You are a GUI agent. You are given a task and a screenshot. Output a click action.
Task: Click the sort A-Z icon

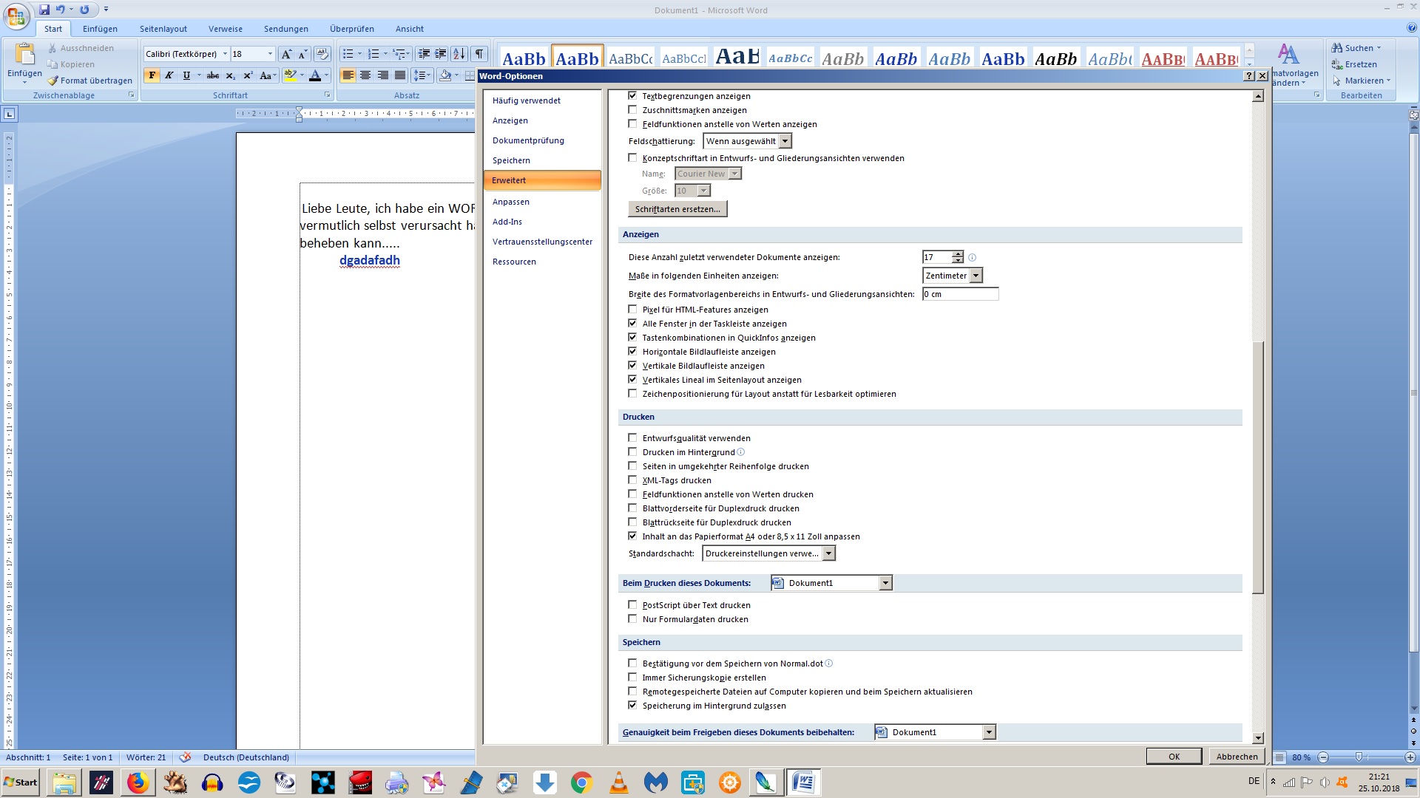click(459, 54)
